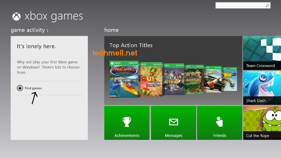Image resolution: width=281 pixels, height=158 pixels.
Task: Select the Rocket Riot 3D cover
Action: tap(229, 79)
